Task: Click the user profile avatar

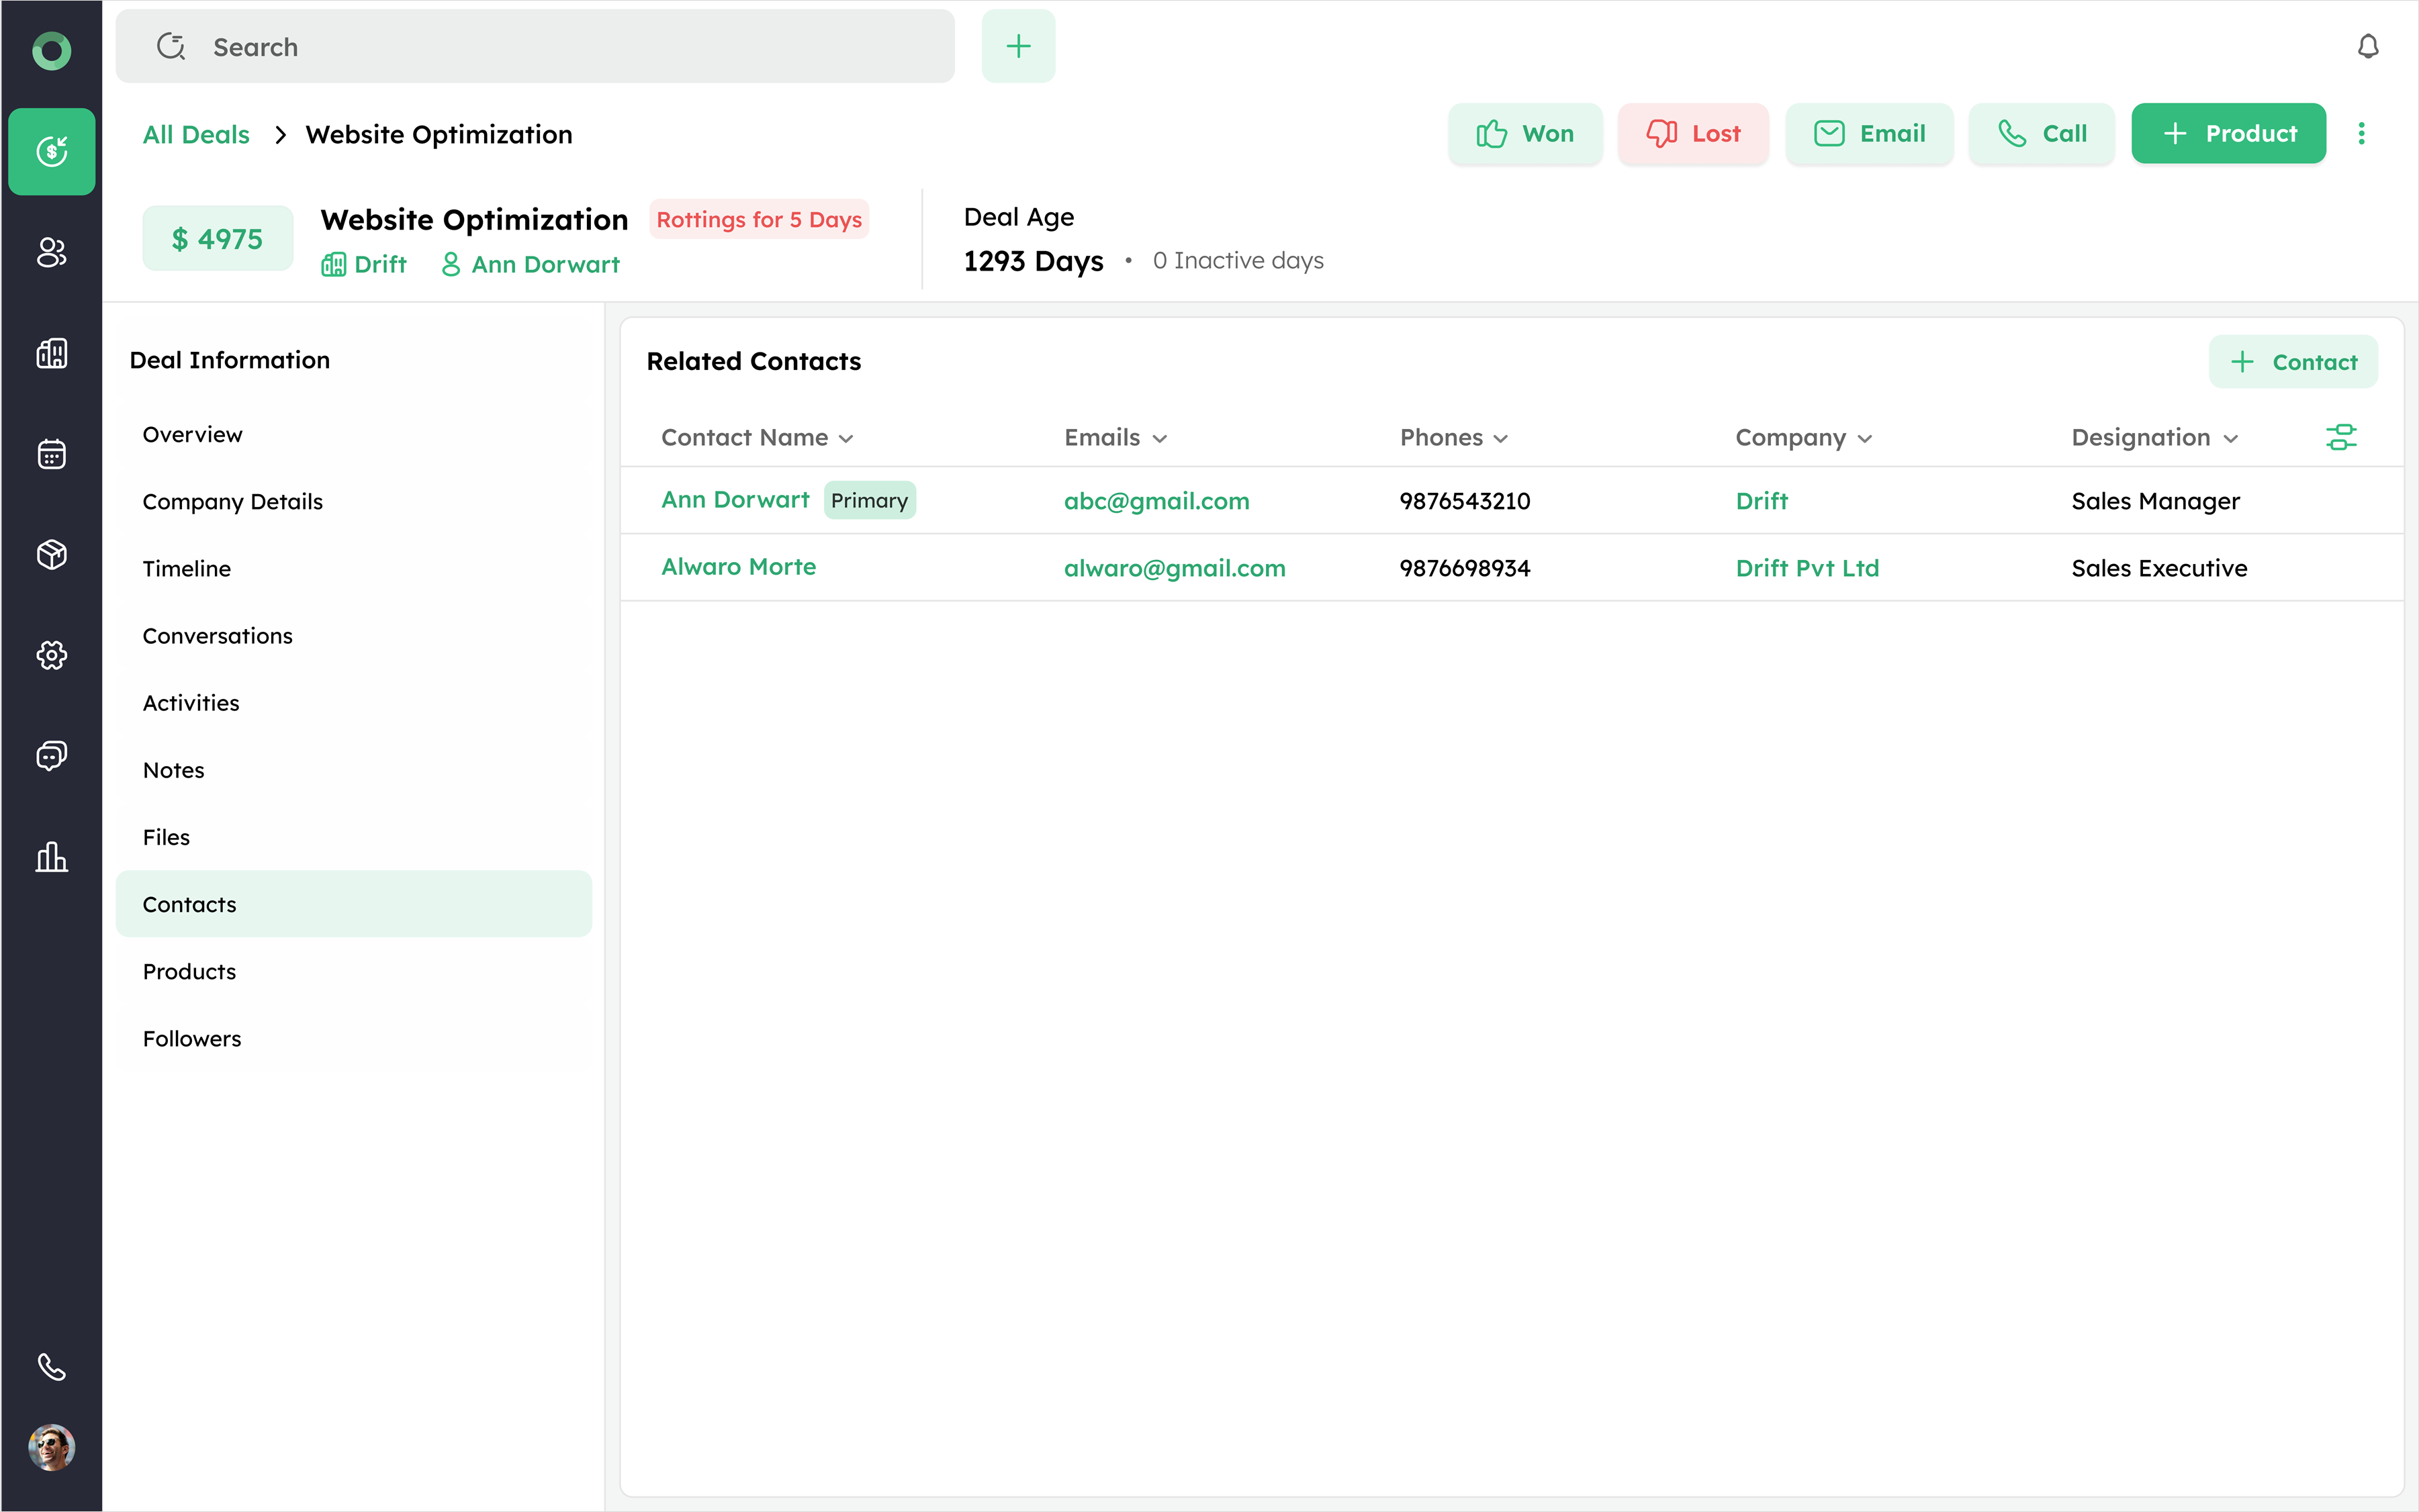Action: 51,1447
